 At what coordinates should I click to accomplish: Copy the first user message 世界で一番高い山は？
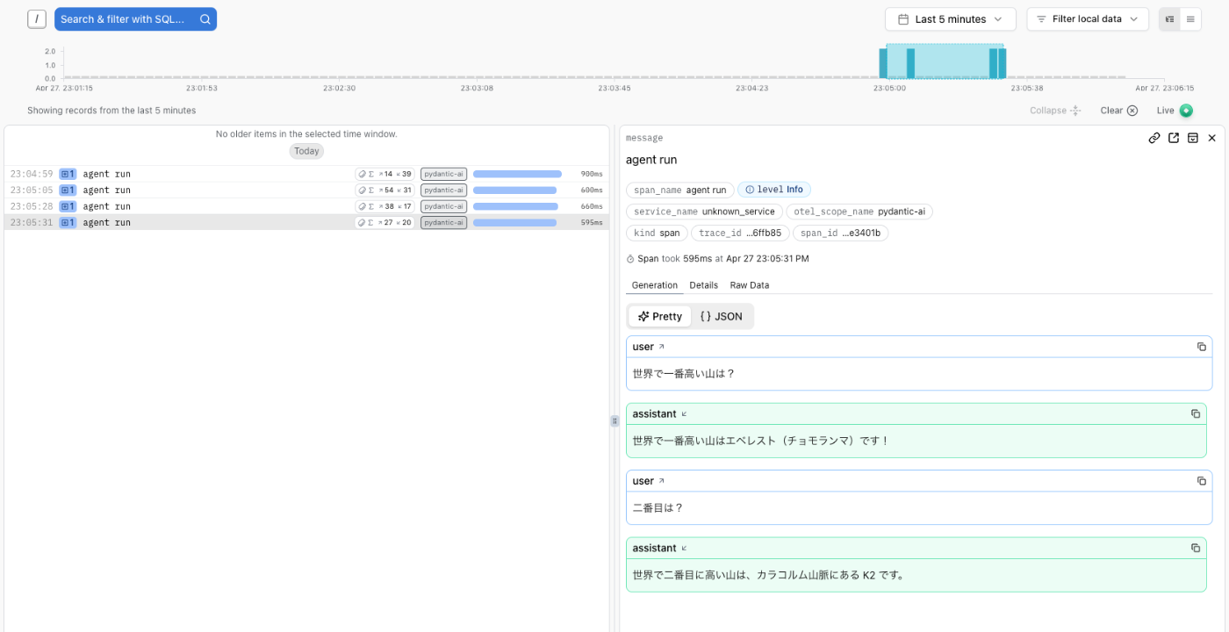[x=1202, y=347]
